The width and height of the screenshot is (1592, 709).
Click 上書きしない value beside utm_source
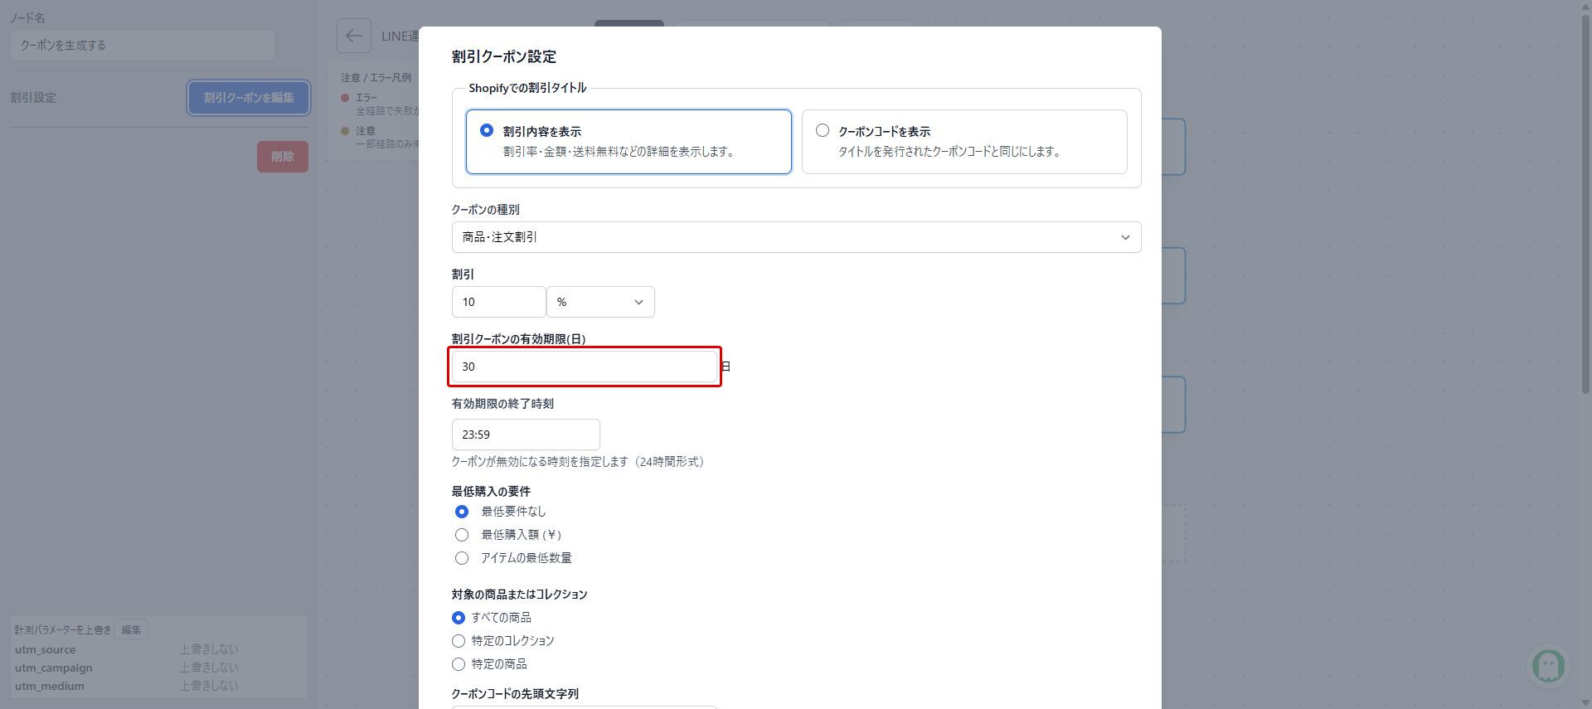pyautogui.click(x=209, y=649)
